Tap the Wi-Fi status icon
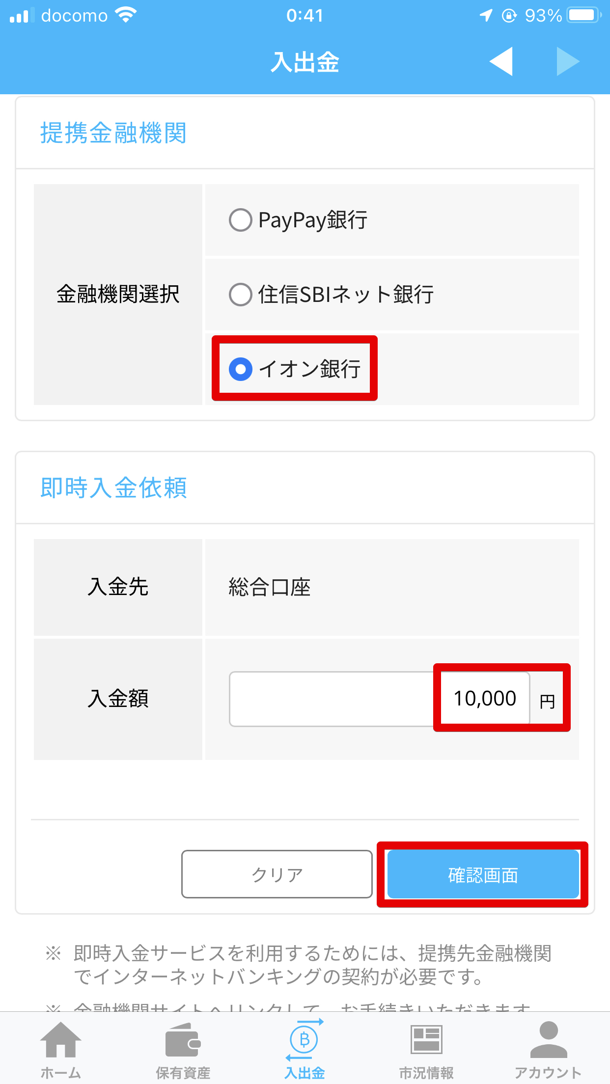Image resolution: width=610 pixels, height=1084 pixels. point(126,15)
